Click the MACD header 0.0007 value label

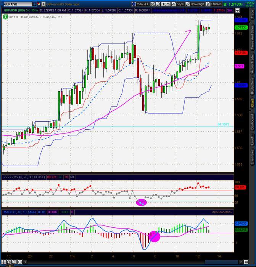tap(53, 212)
